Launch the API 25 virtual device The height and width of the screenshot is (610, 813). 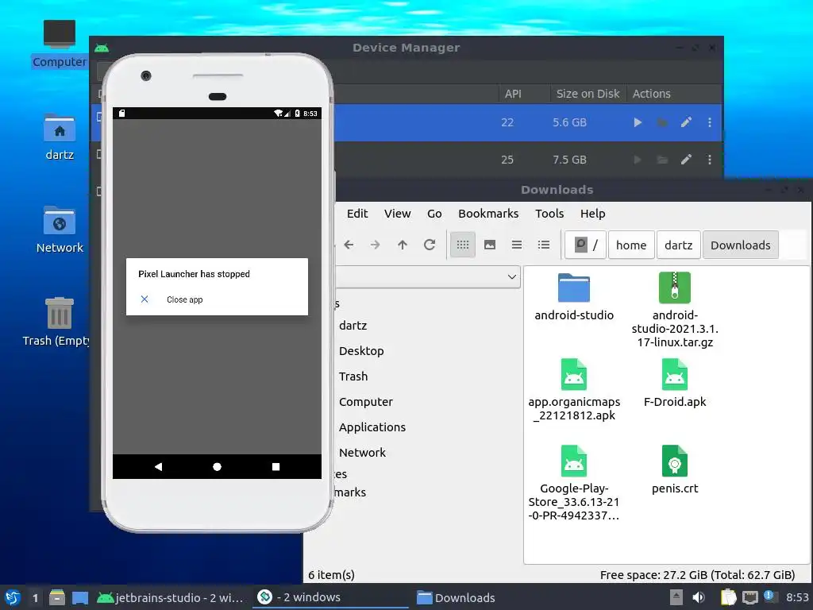638,160
